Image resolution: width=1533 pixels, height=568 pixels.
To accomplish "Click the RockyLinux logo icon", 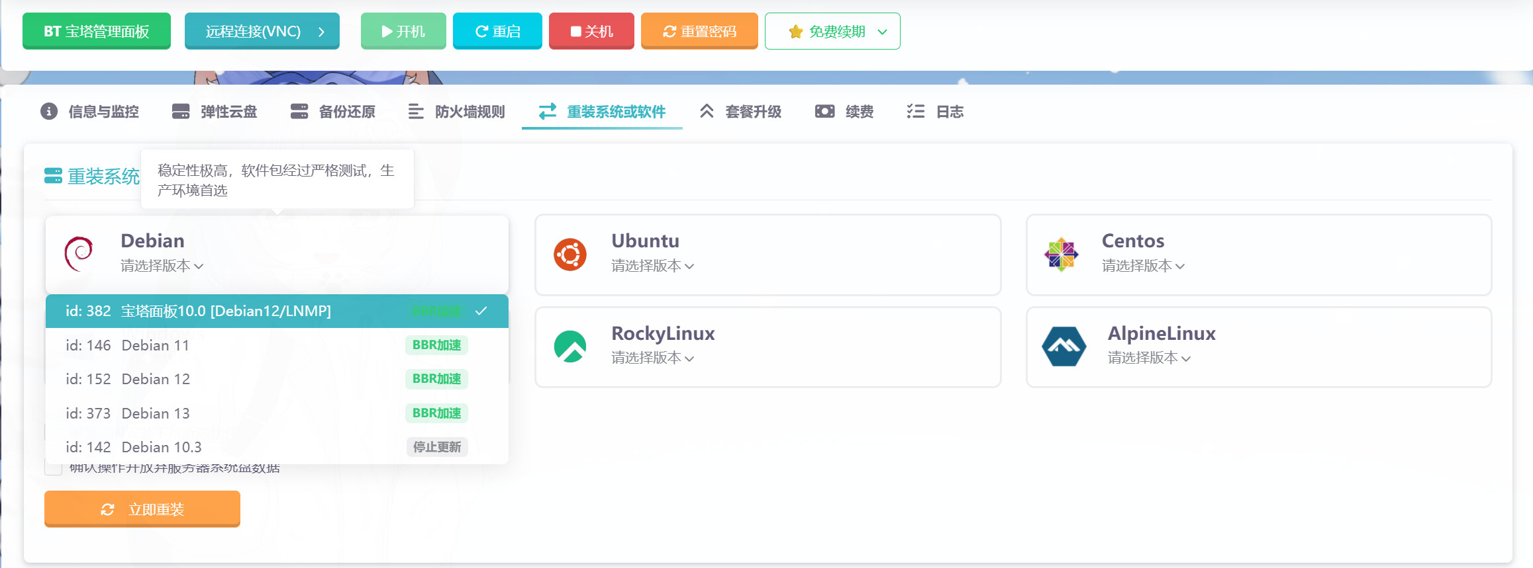I will click(570, 346).
